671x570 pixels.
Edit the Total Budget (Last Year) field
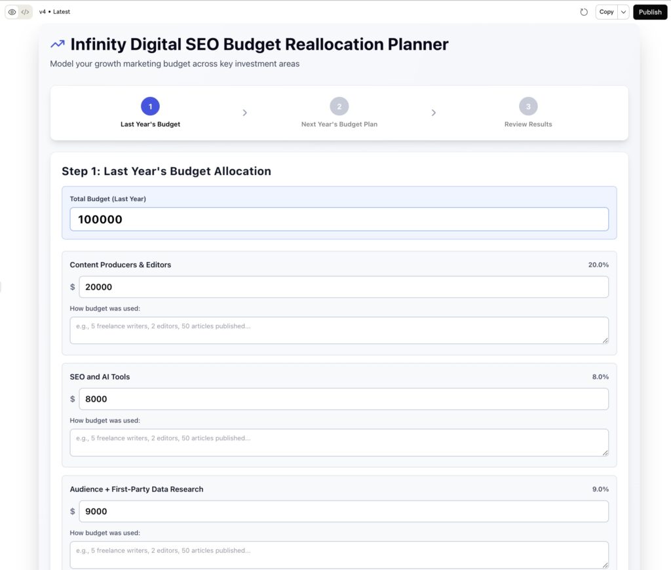(x=339, y=219)
